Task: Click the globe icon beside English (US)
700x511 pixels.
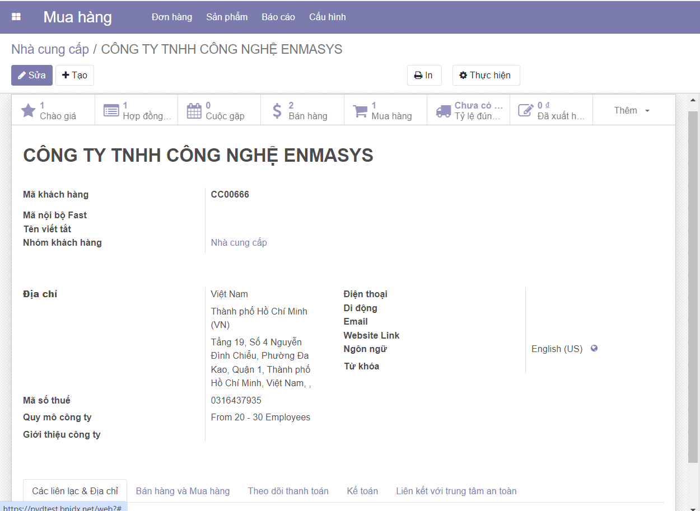Action: tap(594, 348)
